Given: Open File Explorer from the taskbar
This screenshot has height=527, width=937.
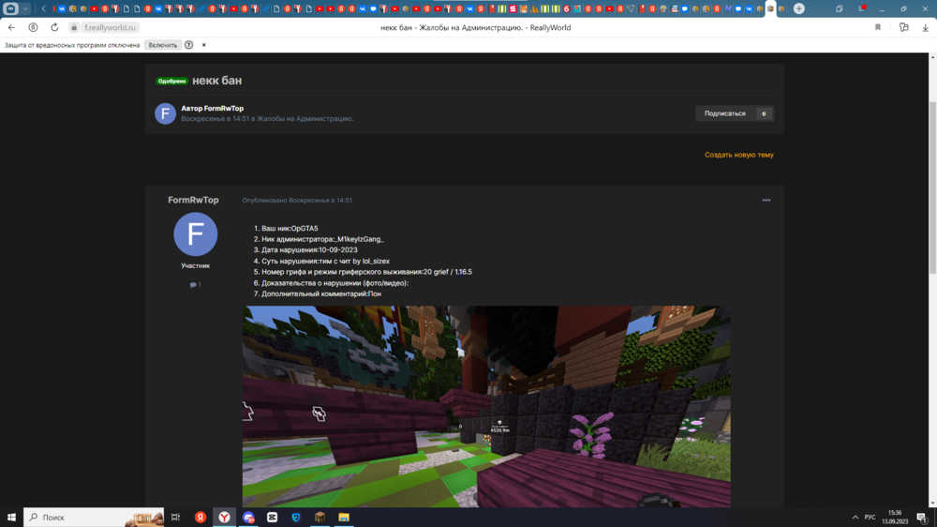Looking at the screenshot, I should [344, 518].
